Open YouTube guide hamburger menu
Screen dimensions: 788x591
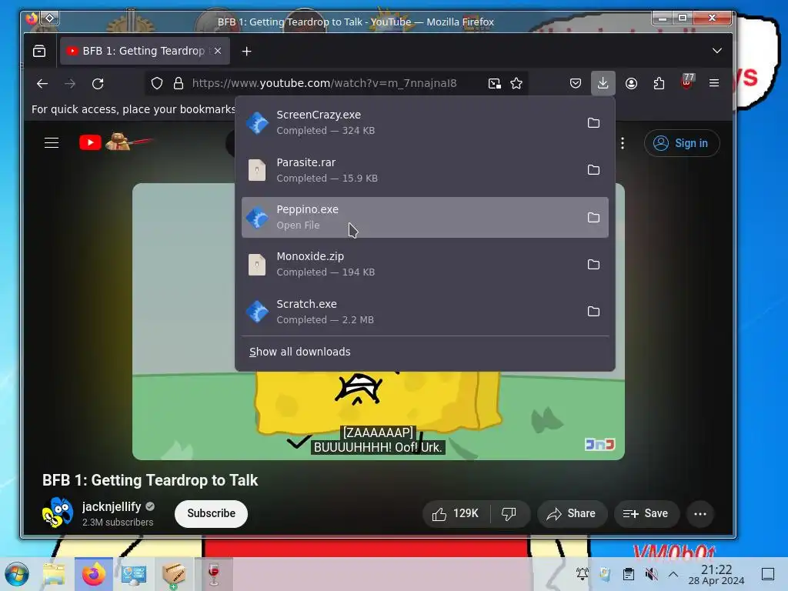pyautogui.click(x=52, y=143)
